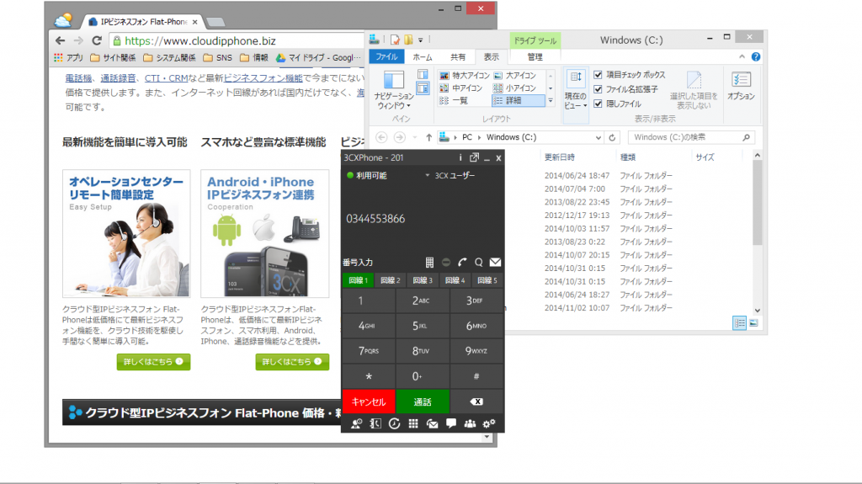Image resolution: width=862 pixels, height=484 pixels.
Task: Open presence contacts icon in bottom toolbar
Action: (356, 423)
